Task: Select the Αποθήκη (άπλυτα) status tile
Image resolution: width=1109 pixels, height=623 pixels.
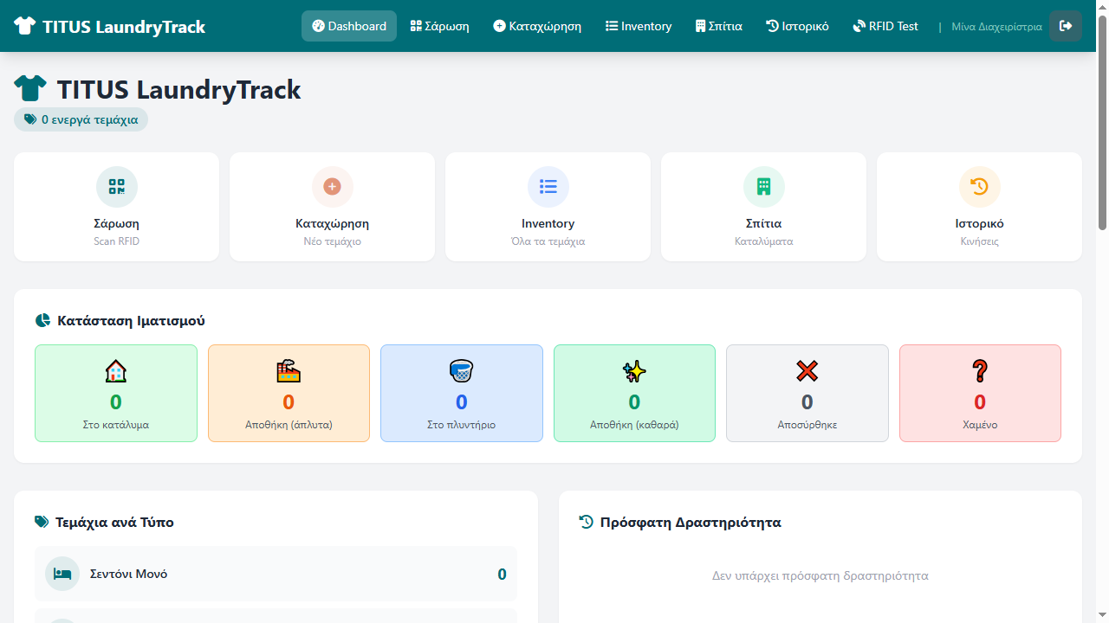Action: pyautogui.click(x=289, y=394)
